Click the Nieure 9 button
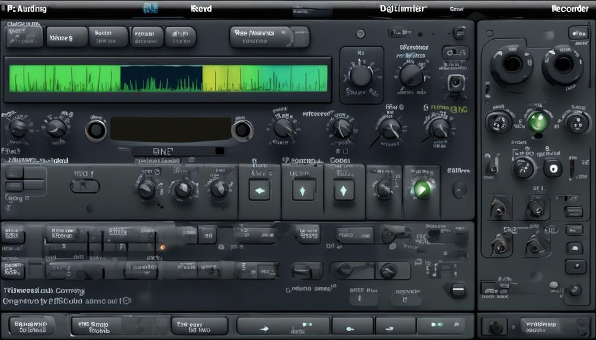 point(66,38)
